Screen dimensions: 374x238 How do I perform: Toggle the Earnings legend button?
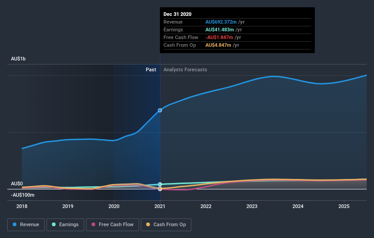point(65,225)
